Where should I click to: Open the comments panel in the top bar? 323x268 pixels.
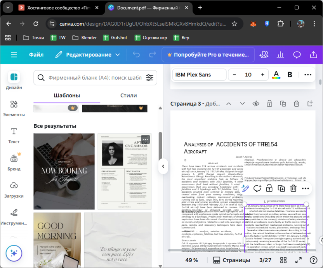point(297,55)
